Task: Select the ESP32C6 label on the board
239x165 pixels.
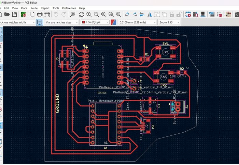Action: (102, 93)
